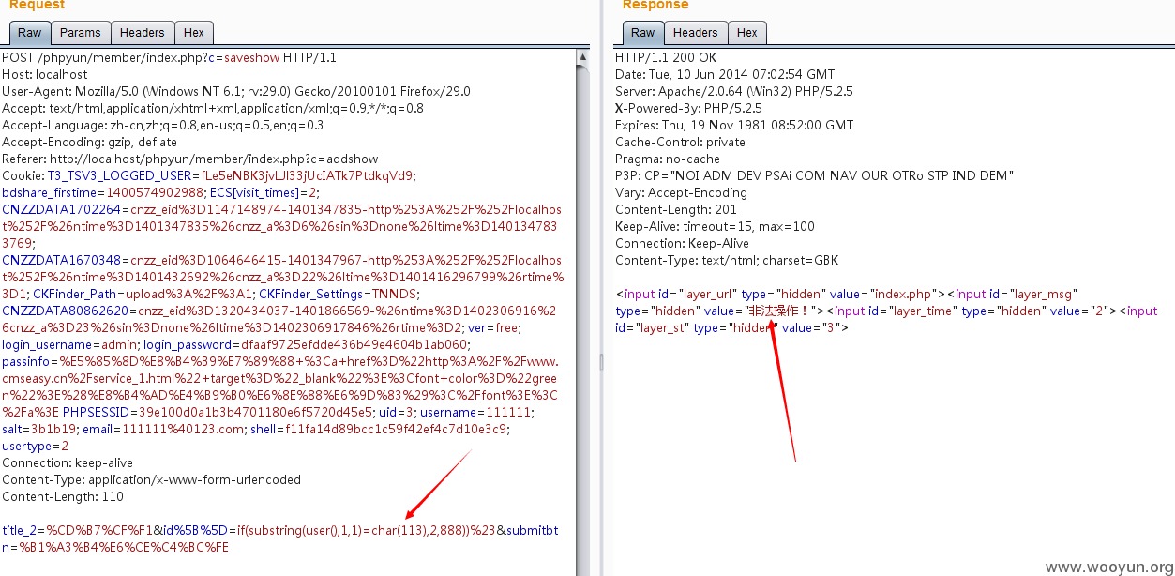Switch to the Request Hex tab

[x=194, y=33]
